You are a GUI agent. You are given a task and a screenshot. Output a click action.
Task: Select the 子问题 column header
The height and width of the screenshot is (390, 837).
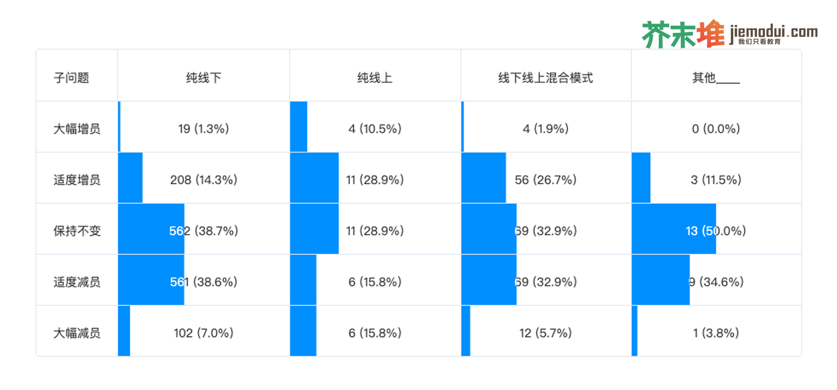click(71, 78)
